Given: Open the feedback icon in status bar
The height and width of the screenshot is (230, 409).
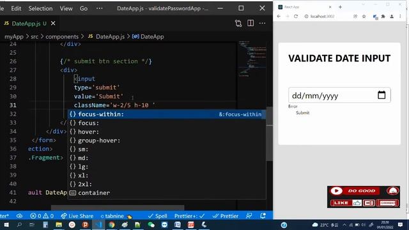Looking at the screenshot, I should coord(249,216).
